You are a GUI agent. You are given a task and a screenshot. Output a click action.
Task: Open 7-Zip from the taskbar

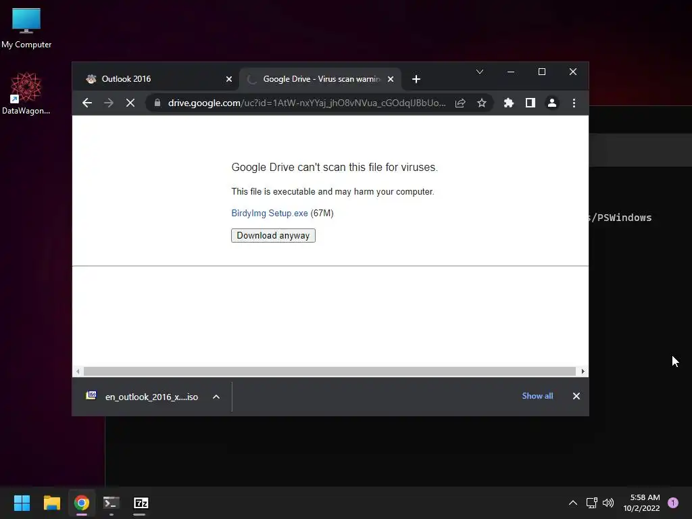(141, 503)
